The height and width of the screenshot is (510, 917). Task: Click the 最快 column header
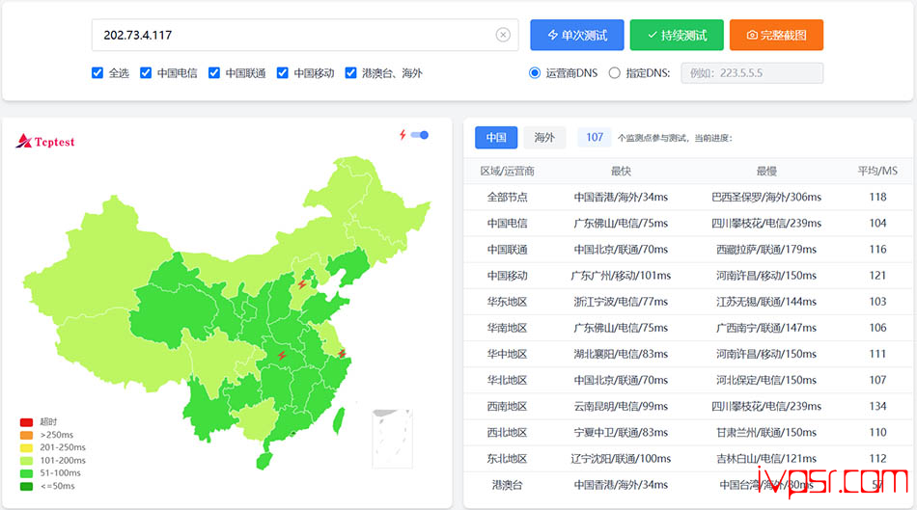coord(621,172)
